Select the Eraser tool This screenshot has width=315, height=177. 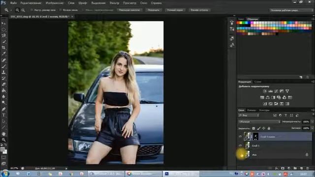tap(3, 84)
